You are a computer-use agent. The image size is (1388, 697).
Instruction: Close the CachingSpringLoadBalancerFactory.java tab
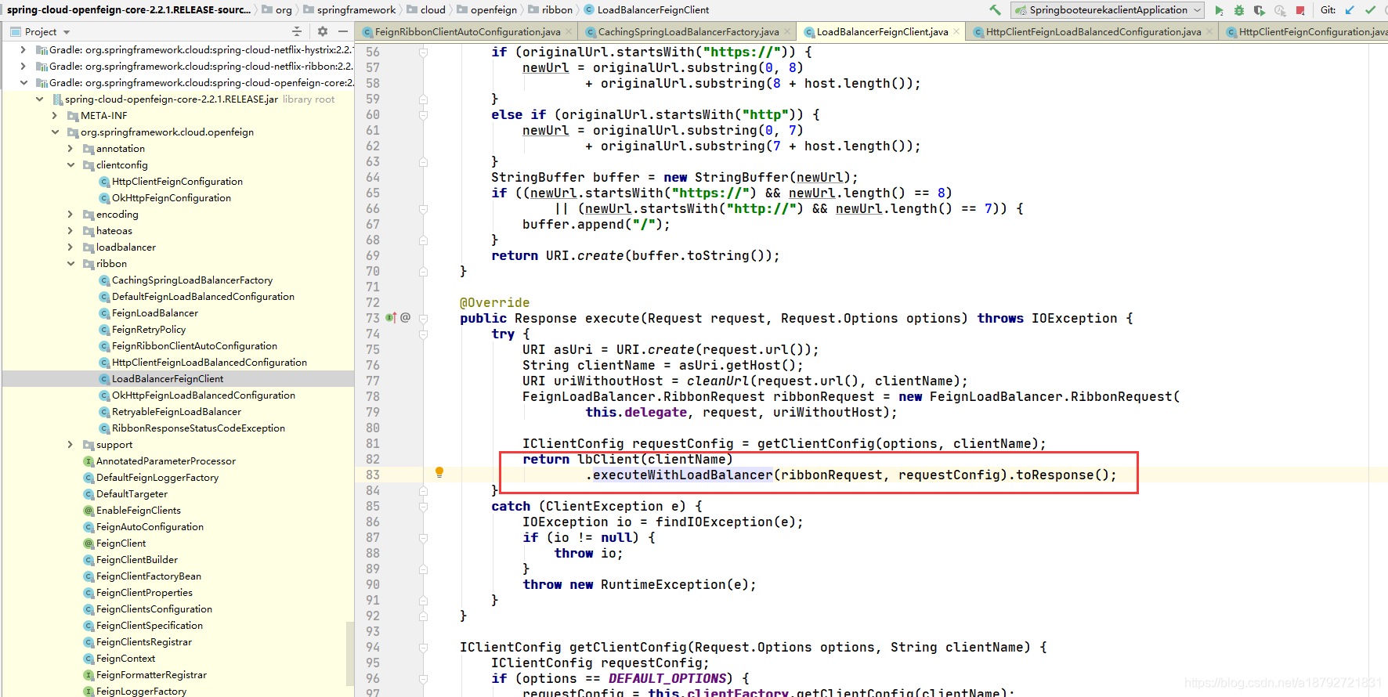(787, 32)
